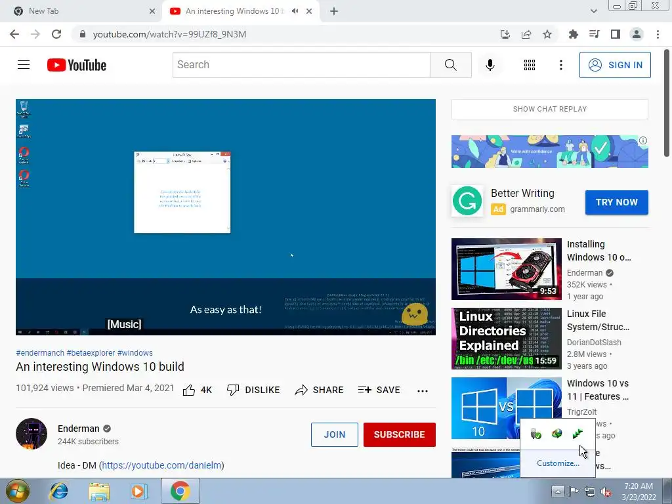Select the An interesting Windows 10 tab
Viewport: 672px width, 504px height.
click(234, 11)
